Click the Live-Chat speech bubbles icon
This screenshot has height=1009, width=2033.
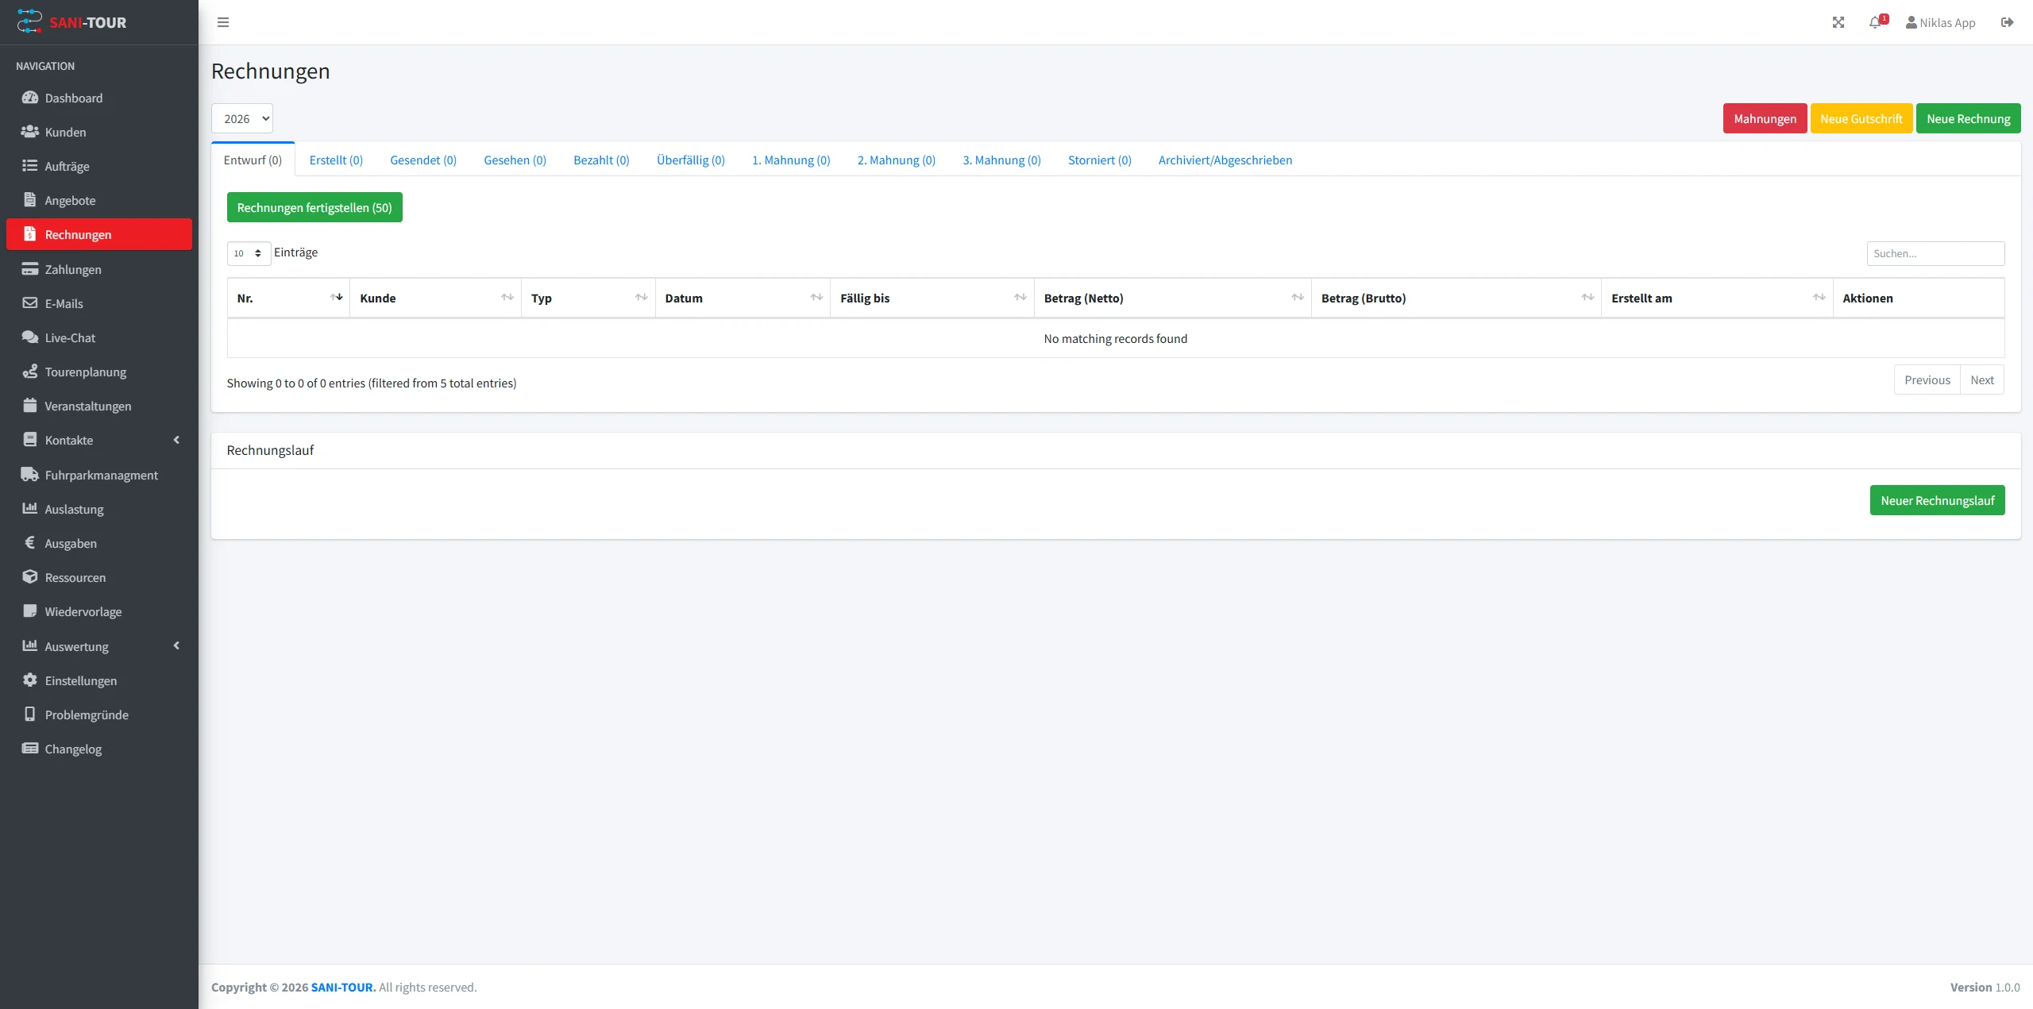(30, 337)
